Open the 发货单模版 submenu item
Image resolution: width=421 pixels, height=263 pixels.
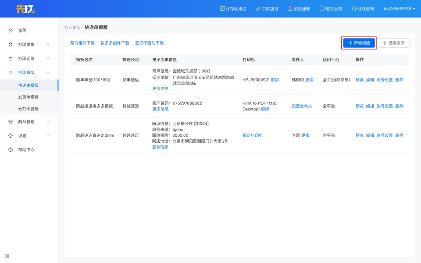(28, 97)
